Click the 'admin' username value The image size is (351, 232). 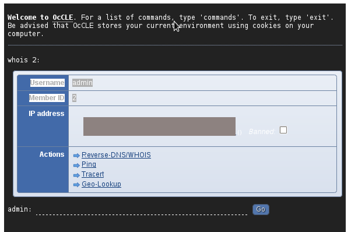coord(82,83)
